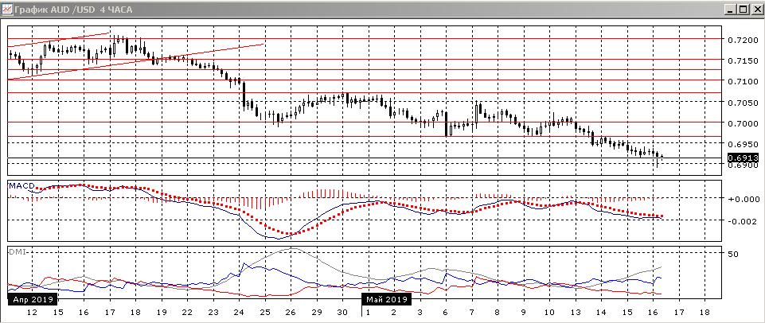This screenshot has height=323, width=765.
Task: Select the upper red channel trendline
Action: point(59,40)
